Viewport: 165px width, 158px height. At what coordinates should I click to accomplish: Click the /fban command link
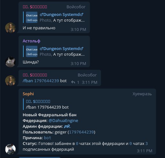point(28,81)
